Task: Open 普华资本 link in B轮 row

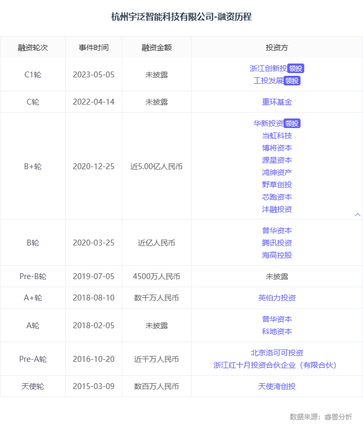Action: [x=277, y=231]
